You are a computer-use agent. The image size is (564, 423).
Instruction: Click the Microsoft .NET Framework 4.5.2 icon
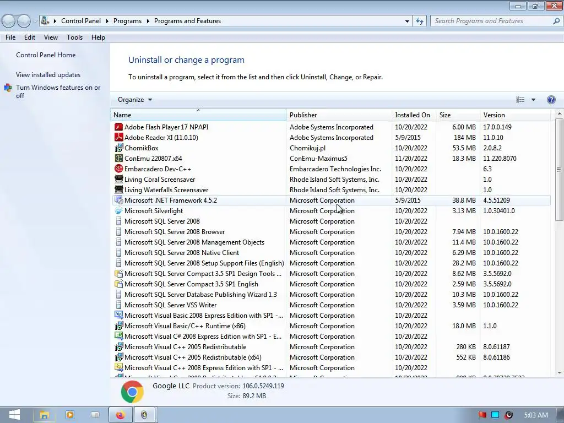point(118,200)
